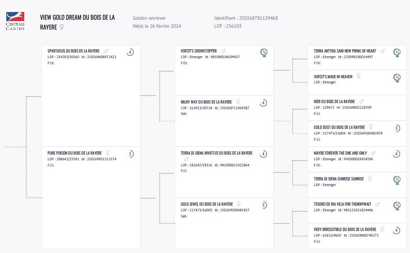Screen dimensions: 410x253
Task: Click rating badge 4 on Milky Way card
Action: (x=264, y=103)
